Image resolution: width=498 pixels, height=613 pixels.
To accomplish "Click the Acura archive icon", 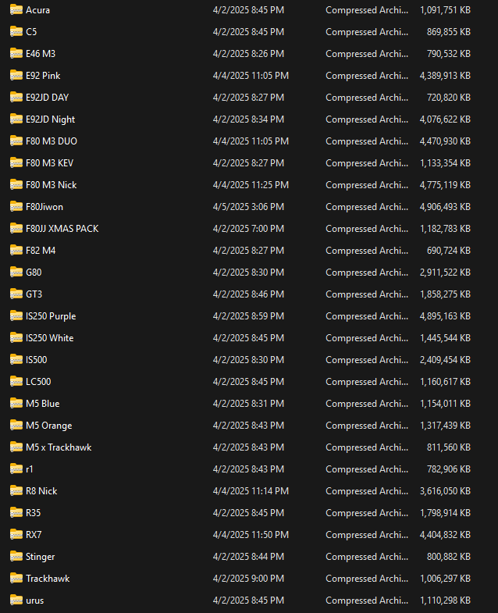I will pyautogui.click(x=16, y=10).
